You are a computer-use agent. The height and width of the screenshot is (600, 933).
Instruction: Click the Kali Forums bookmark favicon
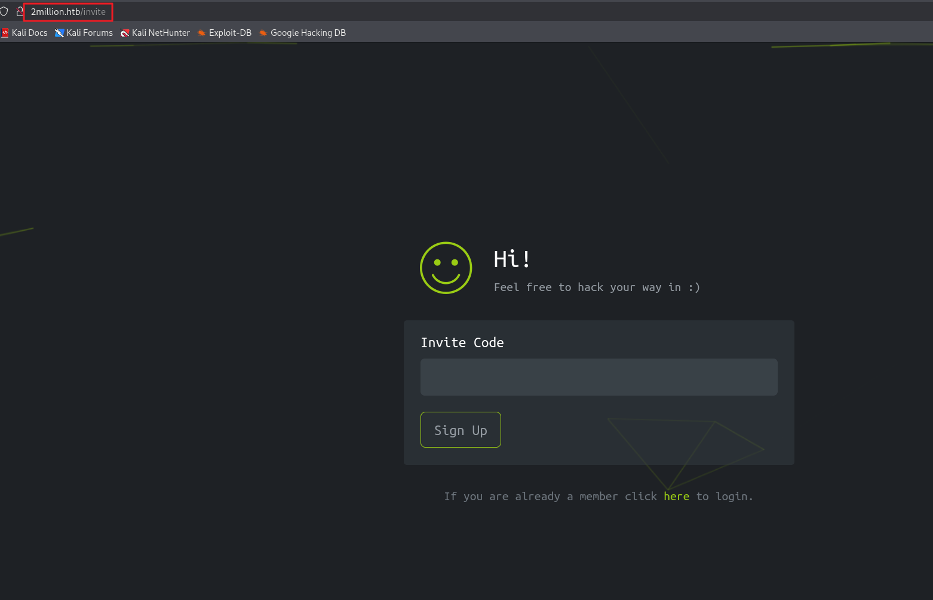[59, 33]
